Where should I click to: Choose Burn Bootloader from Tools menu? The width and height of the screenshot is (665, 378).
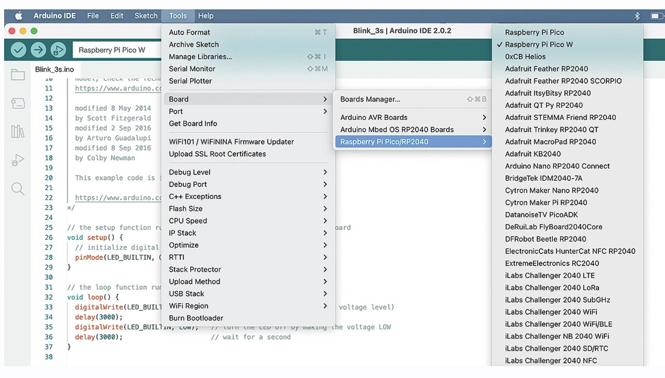pos(196,318)
